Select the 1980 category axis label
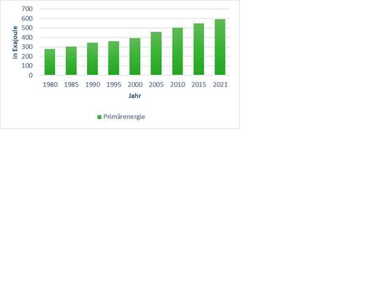The width and height of the screenshot is (386, 290). [50, 85]
